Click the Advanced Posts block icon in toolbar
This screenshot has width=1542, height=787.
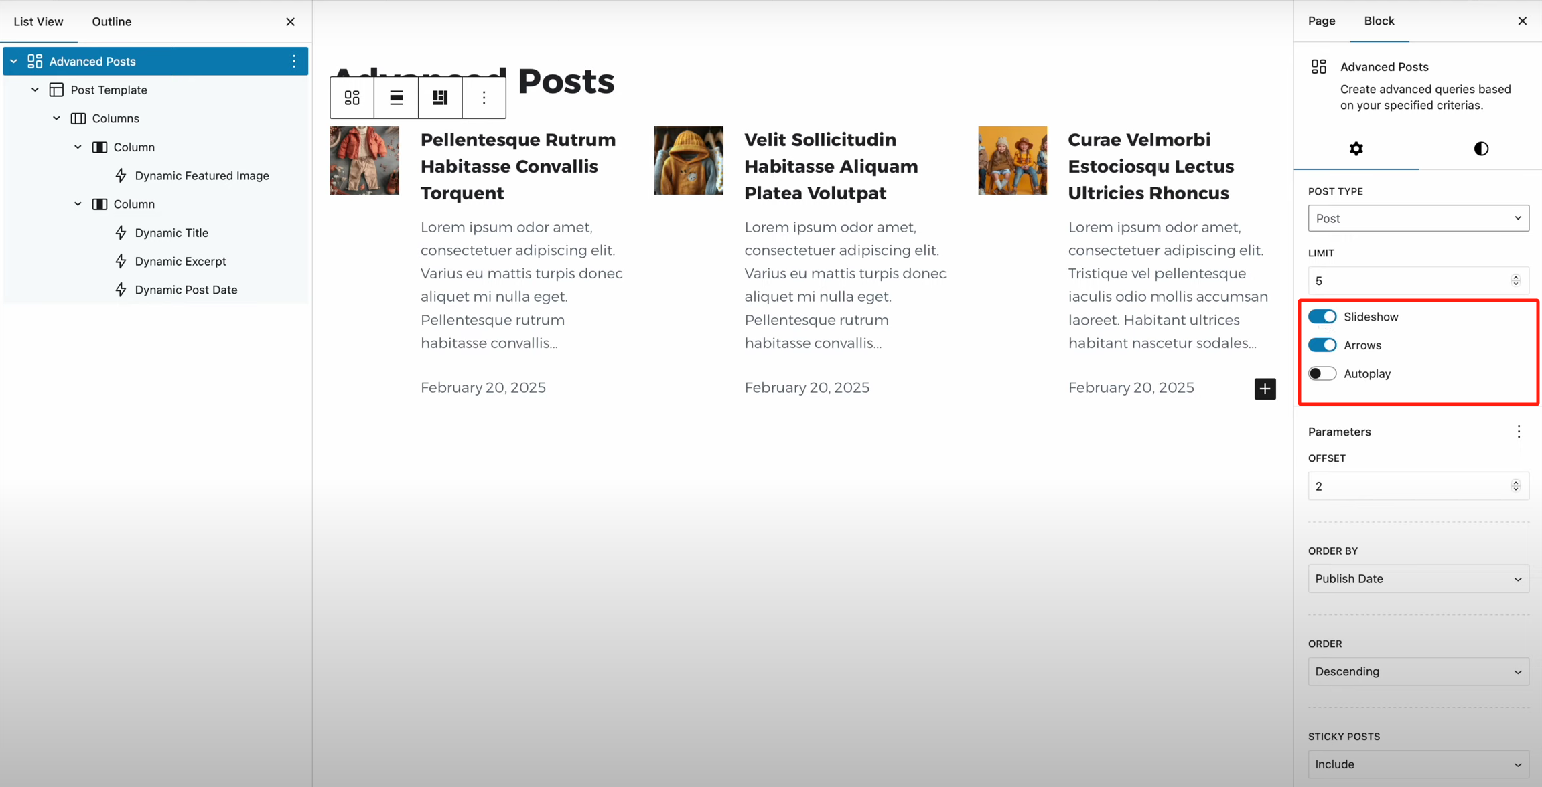point(352,98)
